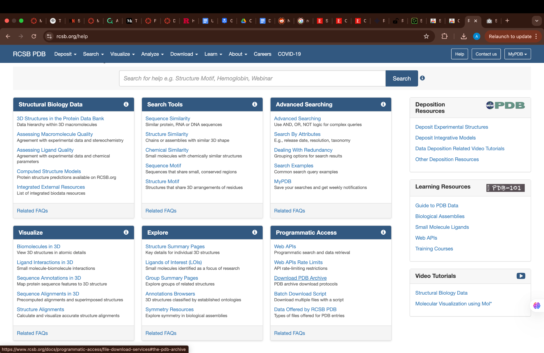
Task: Select the Careers menu item
Action: click(262, 54)
